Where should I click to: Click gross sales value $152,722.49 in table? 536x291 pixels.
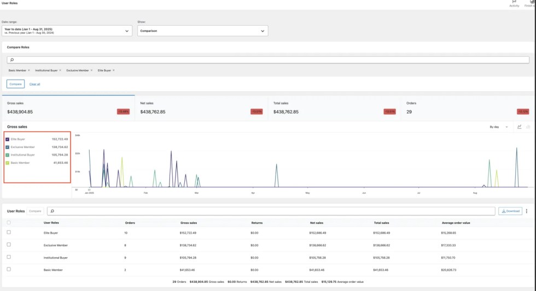click(188, 233)
